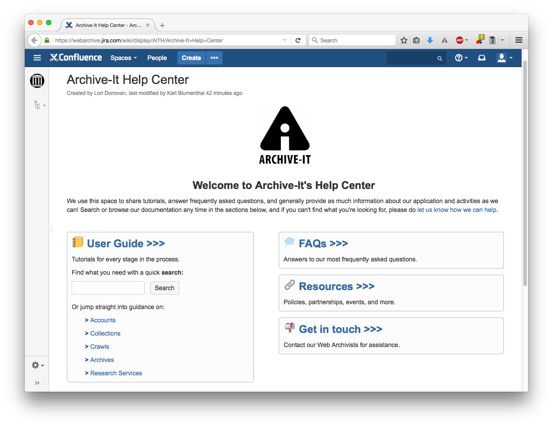Open the Confluence notifications inbox icon
Screen dimensions: 553x427
[482, 58]
